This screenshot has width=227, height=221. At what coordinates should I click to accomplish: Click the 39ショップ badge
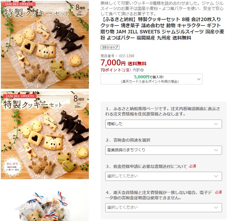click(x=110, y=47)
